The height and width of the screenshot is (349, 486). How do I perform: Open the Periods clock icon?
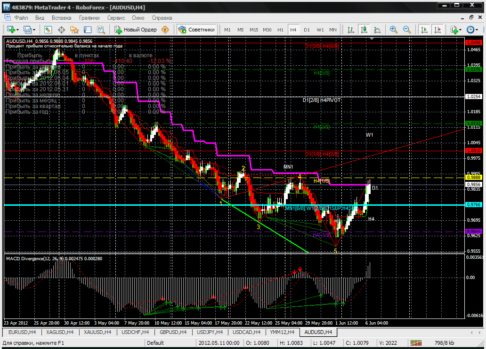(470, 30)
